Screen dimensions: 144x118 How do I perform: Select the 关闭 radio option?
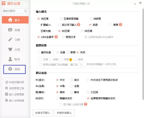click(78, 52)
